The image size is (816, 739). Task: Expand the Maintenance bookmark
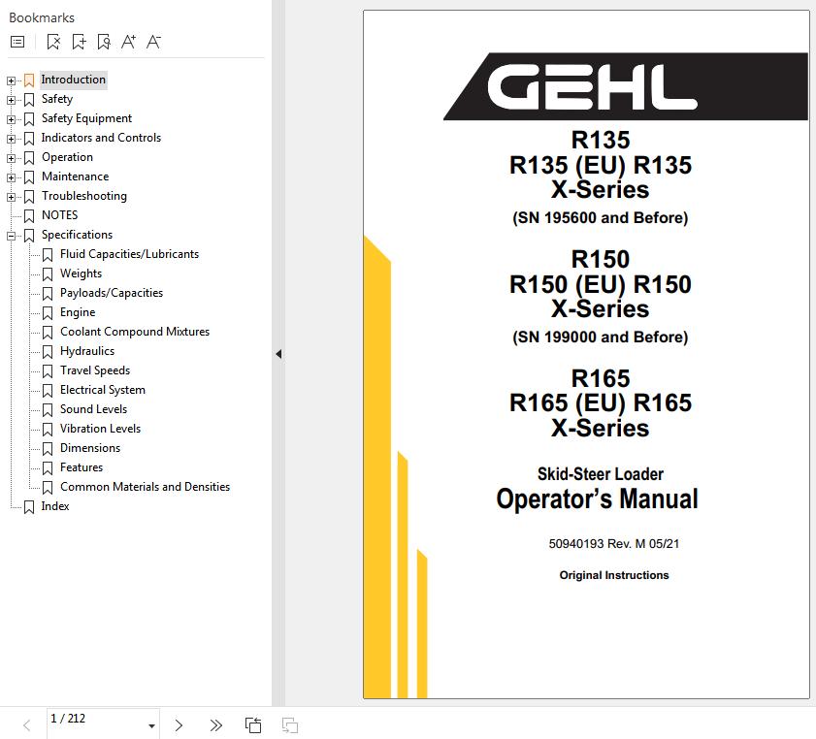tap(11, 177)
